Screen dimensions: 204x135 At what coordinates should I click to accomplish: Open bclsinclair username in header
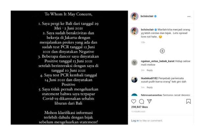coord(147,16)
